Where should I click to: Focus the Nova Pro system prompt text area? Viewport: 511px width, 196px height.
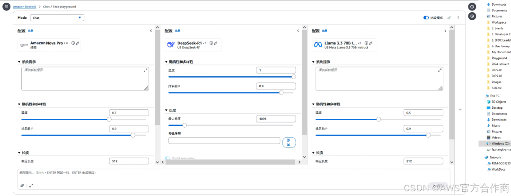coord(85,79)
